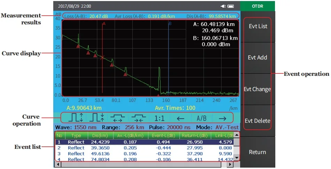Click the Dis(km) column header
Screen dimensions: 331x169
tap(100, 136)
